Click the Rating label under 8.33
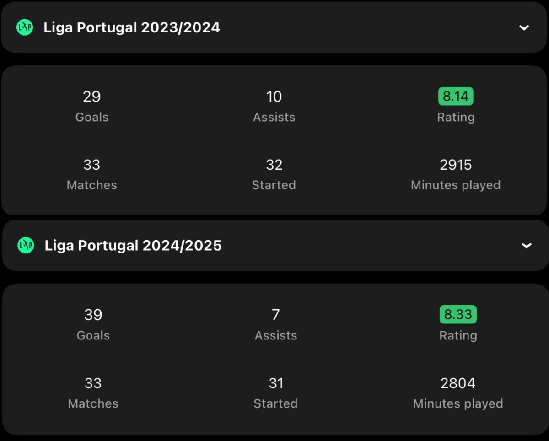549x441 pixels. tap(458, 335)
